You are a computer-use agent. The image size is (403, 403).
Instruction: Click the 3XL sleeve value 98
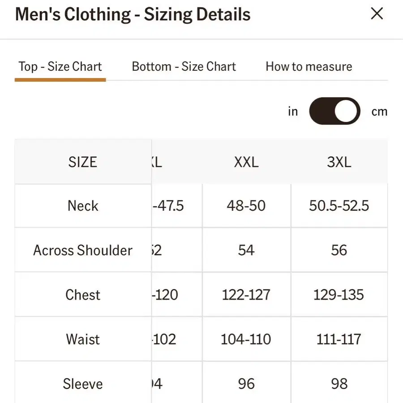[x=339, y=384]
